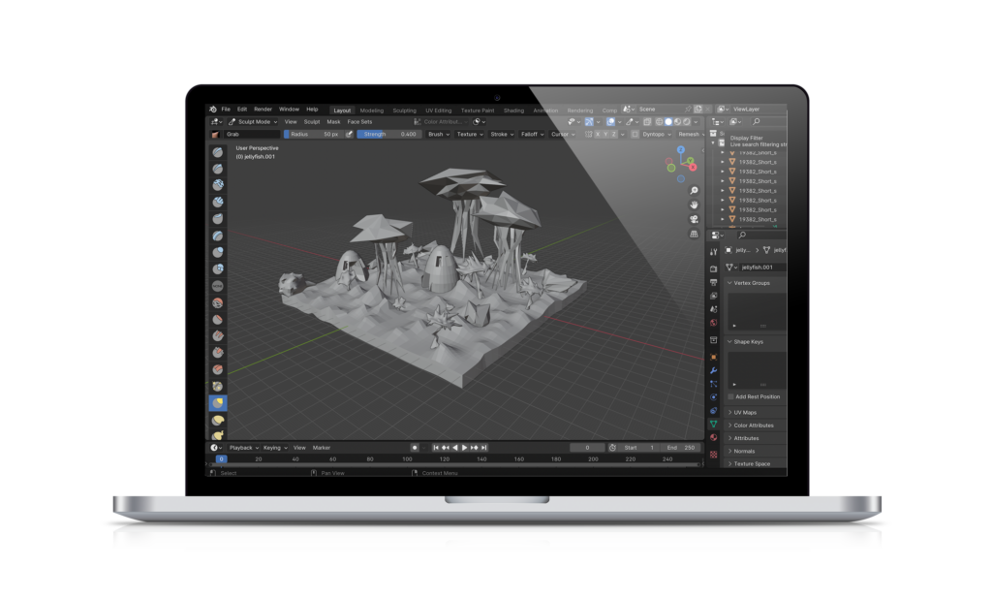
Task: Open the Physics properties tab
Action: [714, 397]
